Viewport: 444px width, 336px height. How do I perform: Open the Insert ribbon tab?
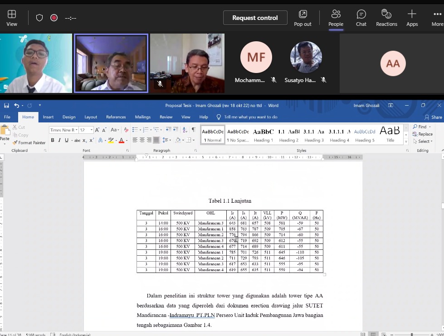pyautogui.click(x=48, y=117)
